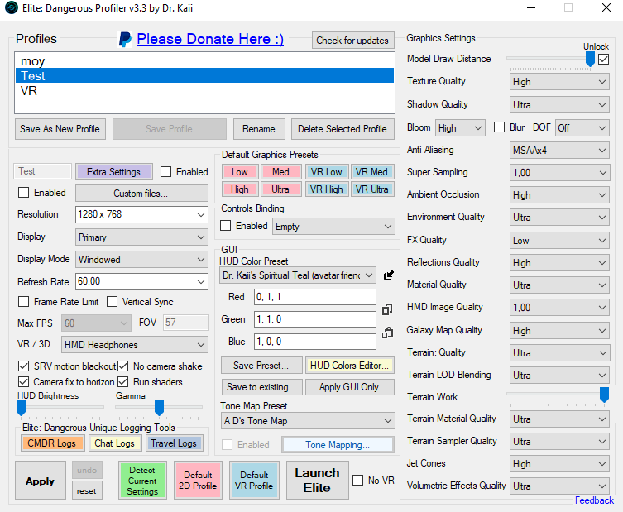
Task: Click Check for updates button
Action: [x=352, y=41]
